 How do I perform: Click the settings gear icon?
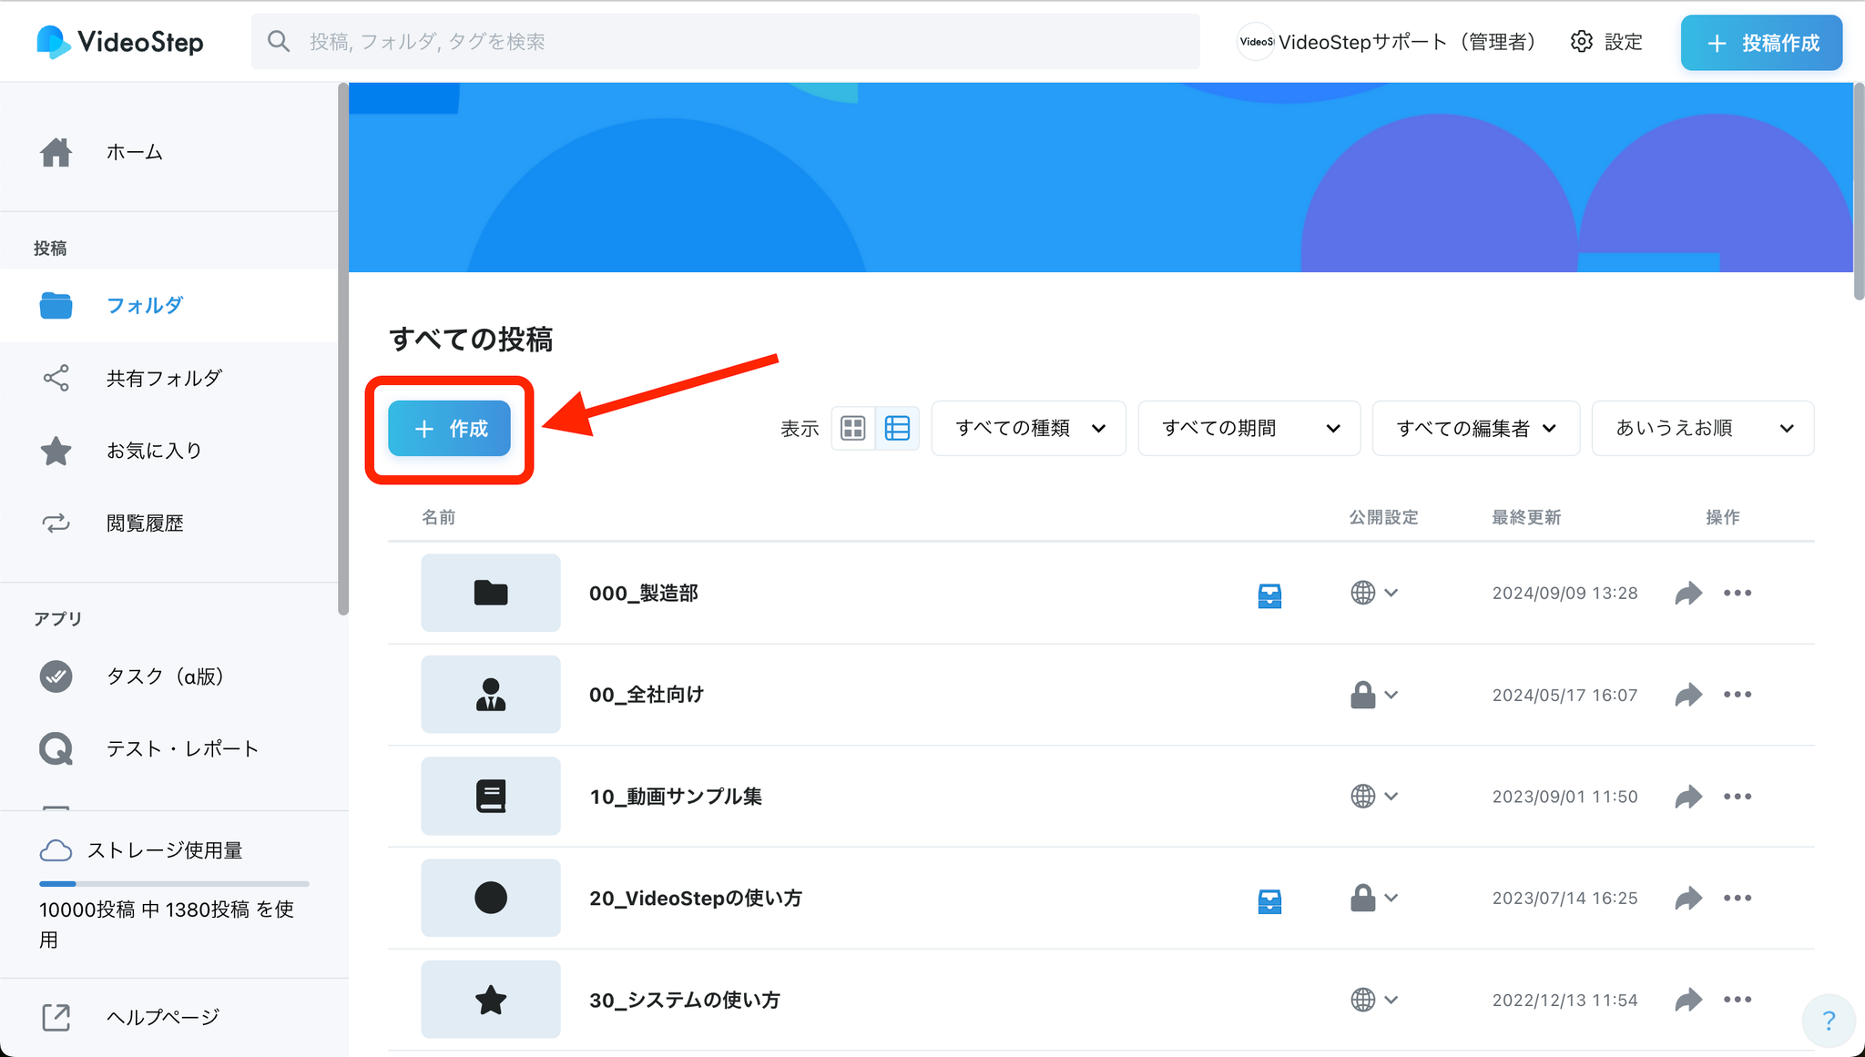pos(1582,42)
